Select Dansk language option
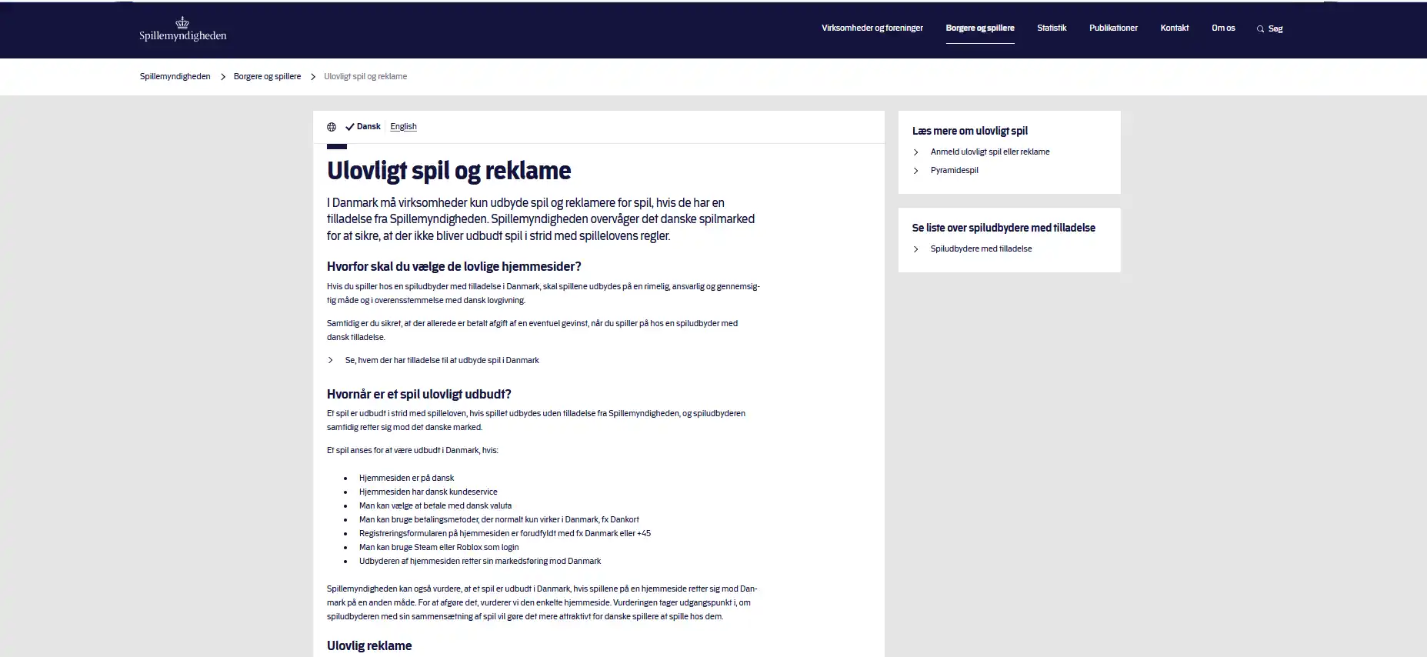 click(368, 127)
